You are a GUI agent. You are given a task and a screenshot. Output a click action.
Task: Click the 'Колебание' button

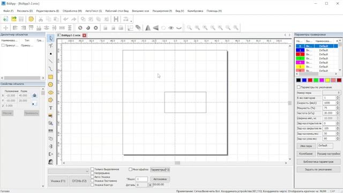click(x=306, y=154)
